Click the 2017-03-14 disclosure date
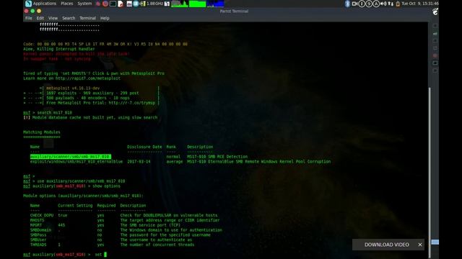This screenshot has width=462, height=259. (139, 161)
